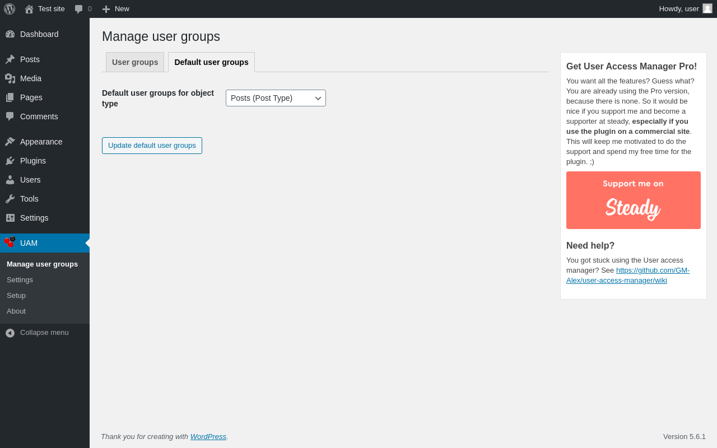Open UAM Settings submenu item
Viewport: 717px width, 448px height.
pyautogui.click(x=20, y=279)
